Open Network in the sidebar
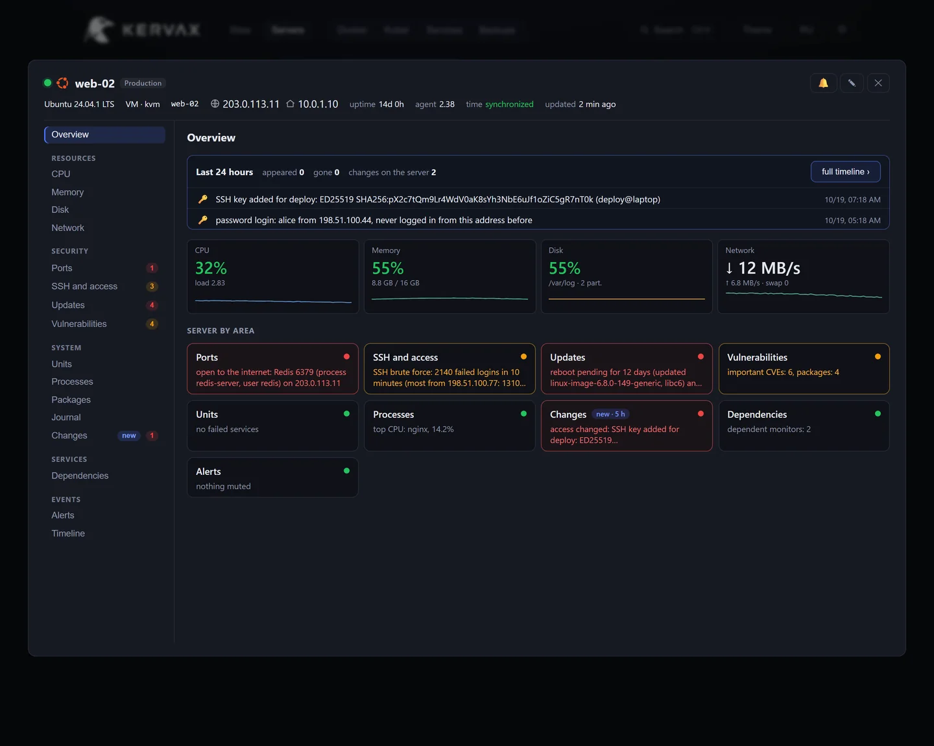The image size is (934, 746). pyautogui.click(x=104, y=228)
